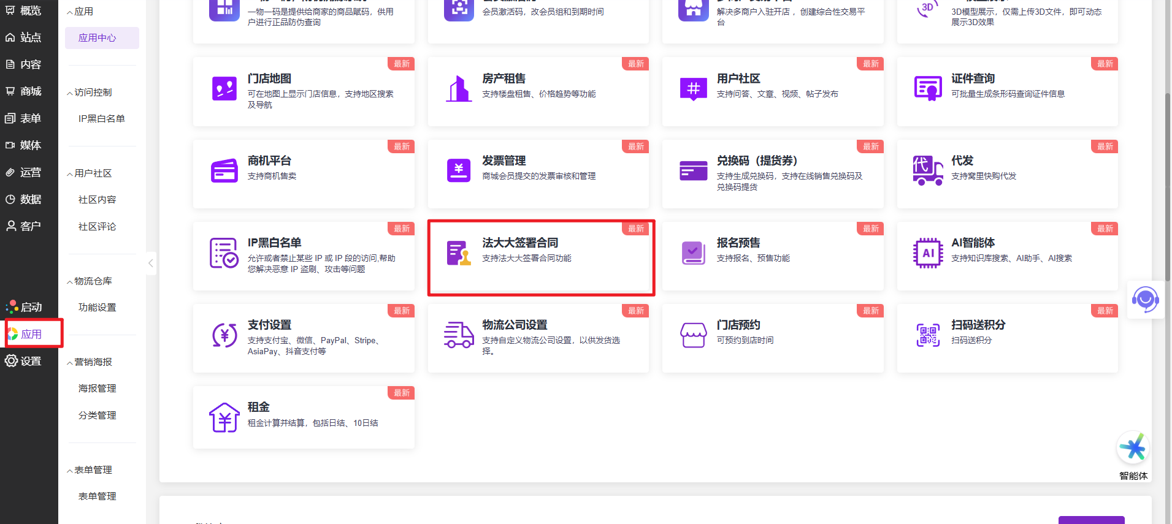Open the 门店地图 app icon
Screen dimensions: 1172x524
tap(224, 89)
